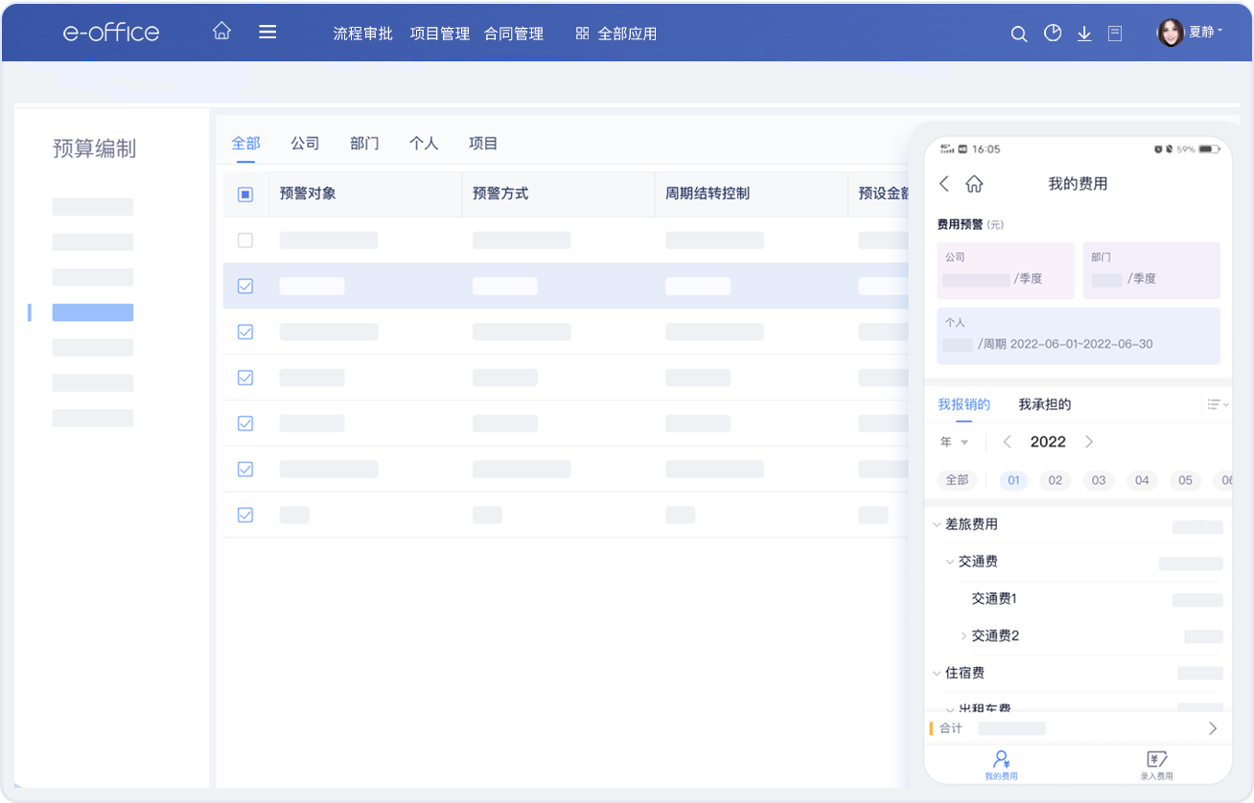1254x803 pixels.
Task: Tap the back arrow in mobile panel
Action: pyautogui.click(x=944, y=183)
